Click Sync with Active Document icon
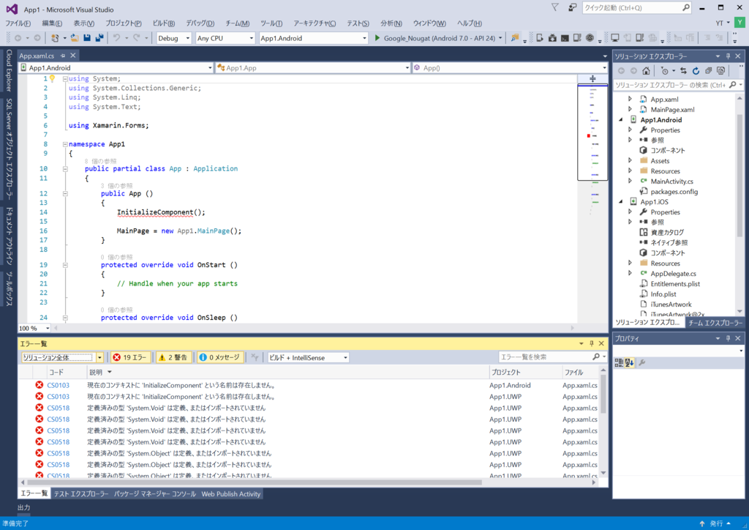Screen dimensions: 749x530 (684, 71)
